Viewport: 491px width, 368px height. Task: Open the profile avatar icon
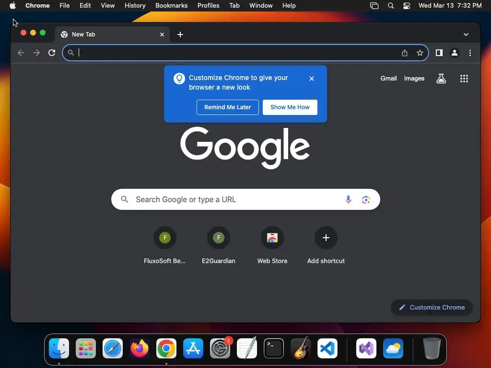click(455, 53)
